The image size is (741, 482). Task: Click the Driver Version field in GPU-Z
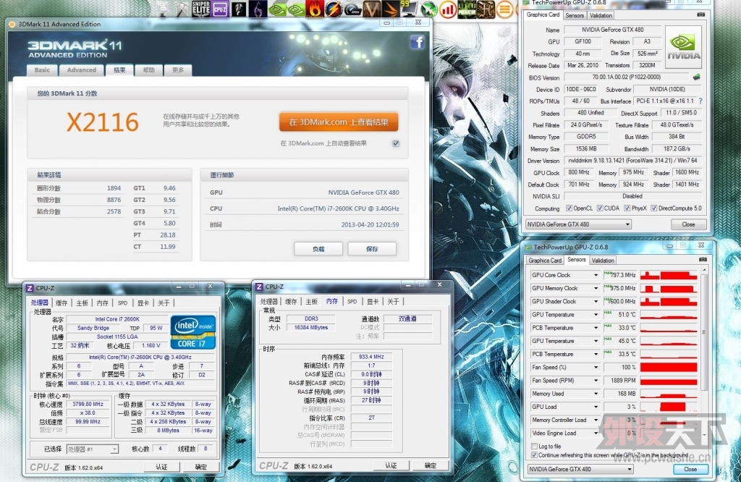632,161
